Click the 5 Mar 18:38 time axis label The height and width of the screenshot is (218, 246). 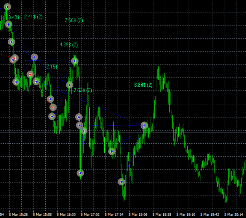click(162, 214)
